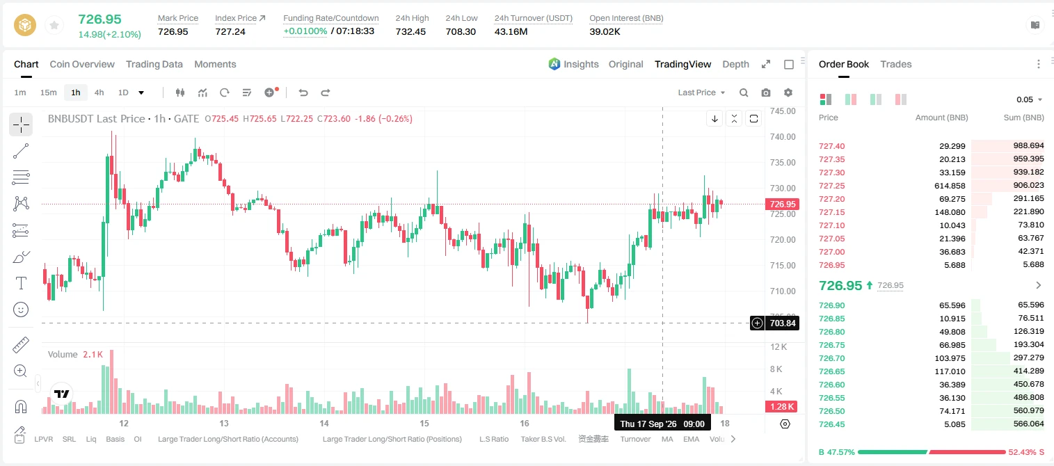Select the Fibonacci retracement tool
1054x466 pixels.
tap(21, 177)
